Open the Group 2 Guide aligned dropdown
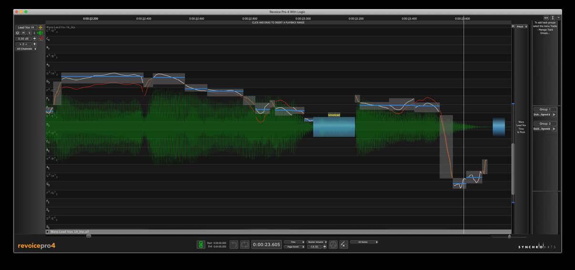The image size is (575, 270). 542,129
